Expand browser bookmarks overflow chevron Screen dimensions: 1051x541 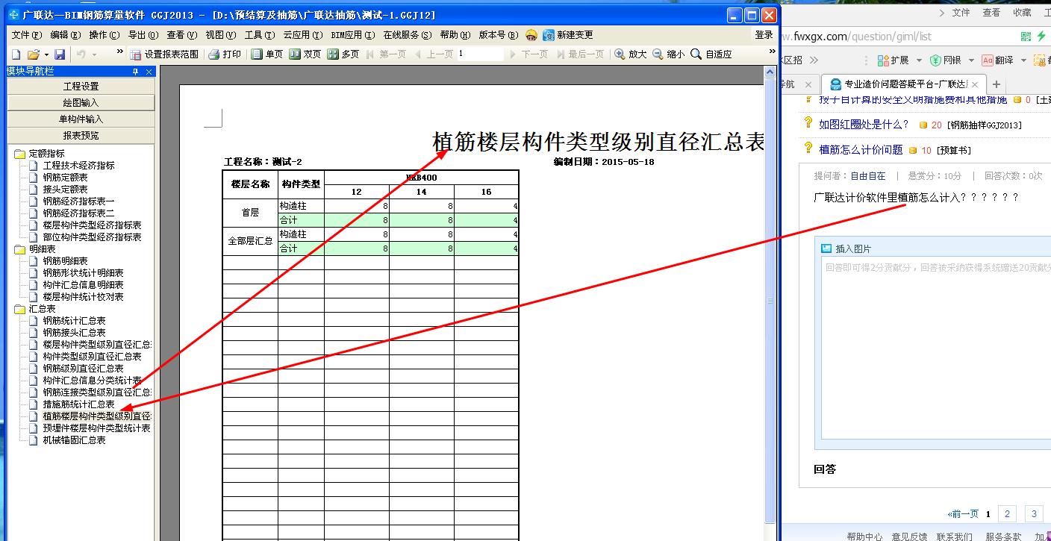click(x=814, y=60)
